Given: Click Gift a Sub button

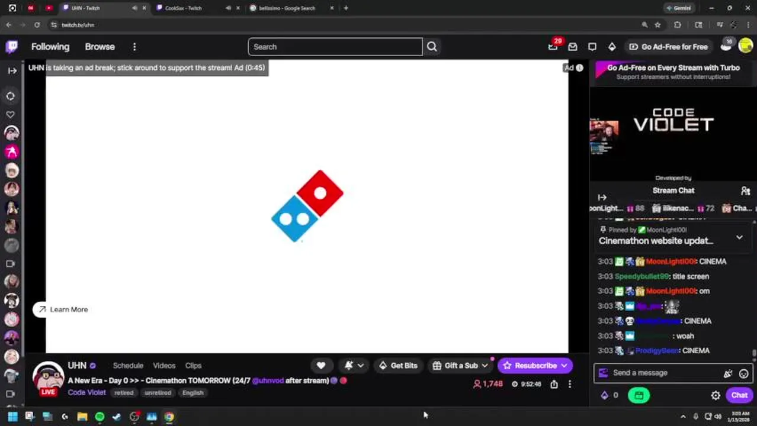Looking at the screenshot, I should 460,366.
